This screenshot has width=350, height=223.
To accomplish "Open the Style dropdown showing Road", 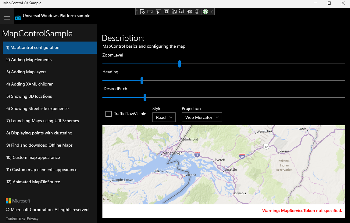I will (164, 117).
